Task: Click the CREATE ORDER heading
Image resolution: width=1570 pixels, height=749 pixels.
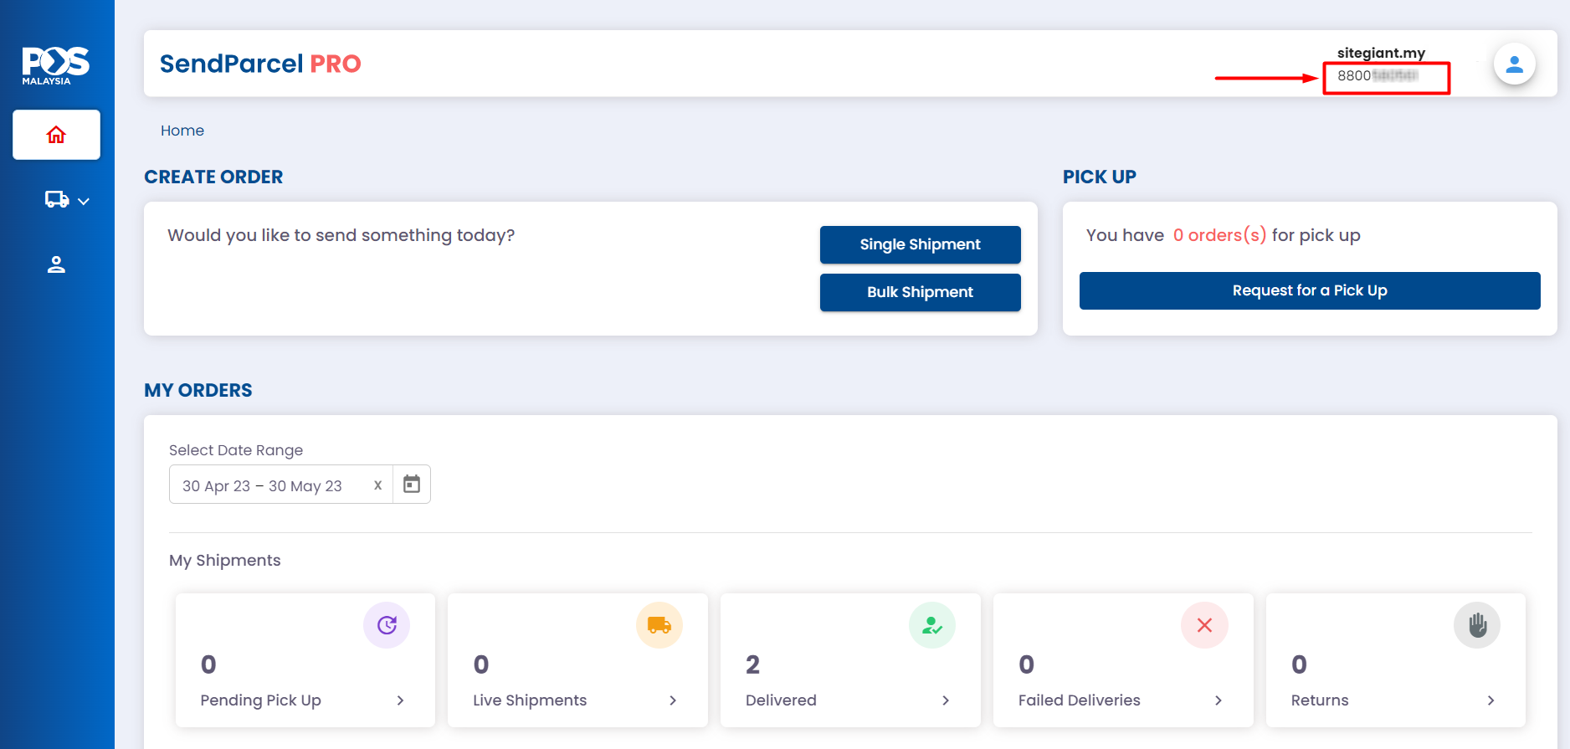Action: (x=213, y=177)
